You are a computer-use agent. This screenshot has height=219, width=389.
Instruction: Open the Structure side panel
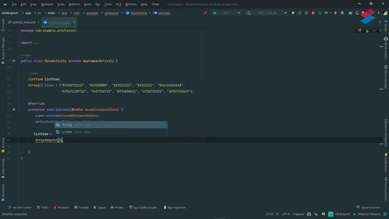2,145
